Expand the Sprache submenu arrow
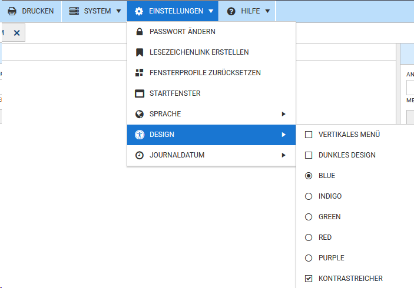 tap(283, 114)
